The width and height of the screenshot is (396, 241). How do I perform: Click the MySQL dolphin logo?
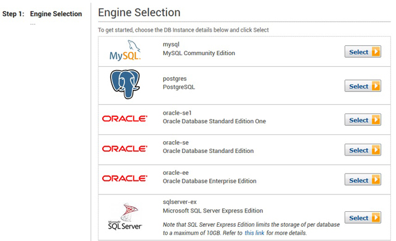pos(125,50)
